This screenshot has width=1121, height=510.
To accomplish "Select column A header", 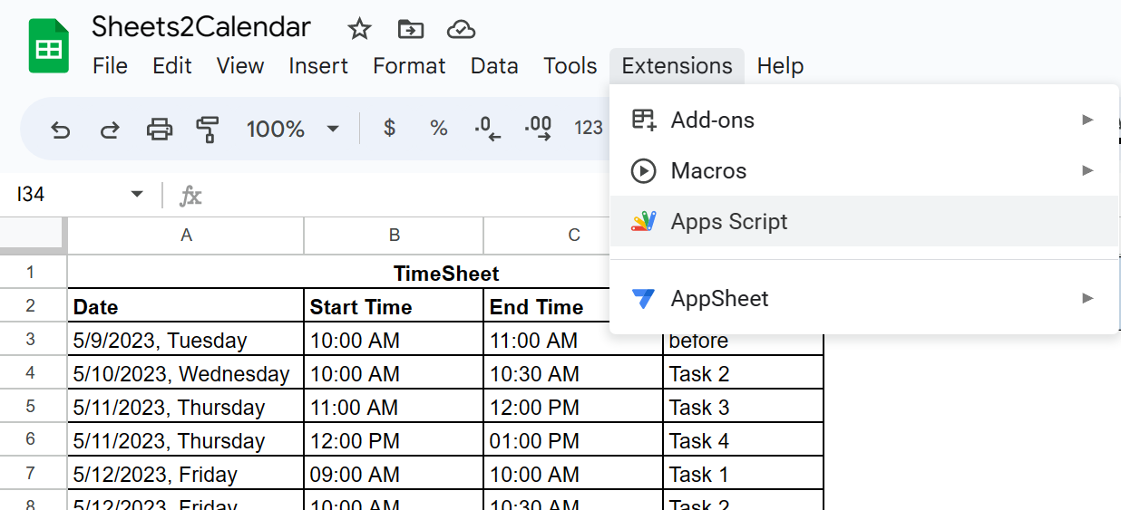I will pyautogui.click(x=186, y=236).
